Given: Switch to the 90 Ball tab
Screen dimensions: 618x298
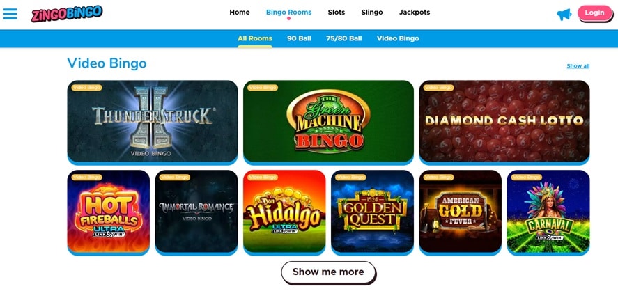Looking at the screenshot, I should click(299, 38).
